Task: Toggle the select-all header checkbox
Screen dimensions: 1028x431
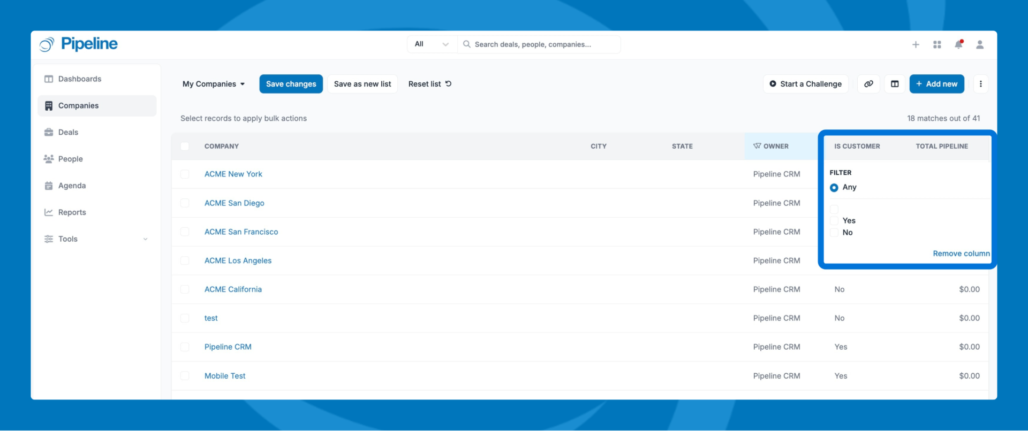Action: 185,147
